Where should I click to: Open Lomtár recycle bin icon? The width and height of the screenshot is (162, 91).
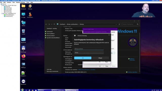tap(23, 32)
